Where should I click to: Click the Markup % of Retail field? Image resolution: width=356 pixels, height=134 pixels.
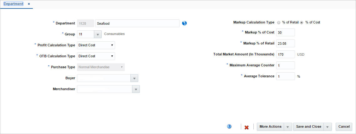[285, 44]
